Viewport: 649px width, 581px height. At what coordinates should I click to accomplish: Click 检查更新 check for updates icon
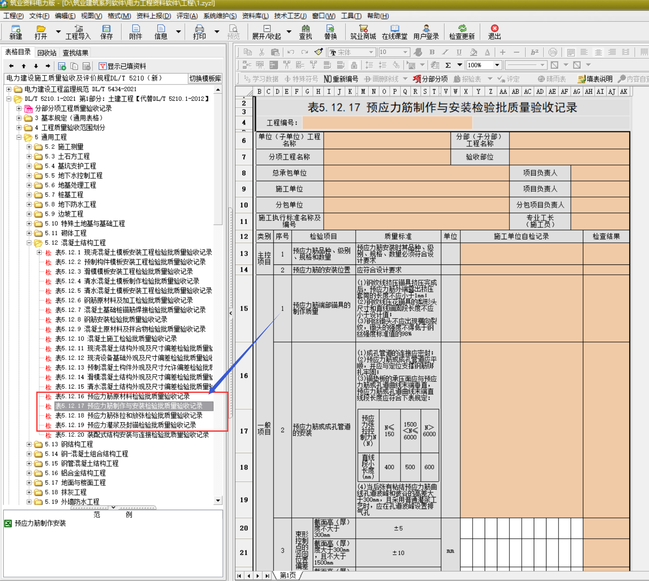coord(462,32)
